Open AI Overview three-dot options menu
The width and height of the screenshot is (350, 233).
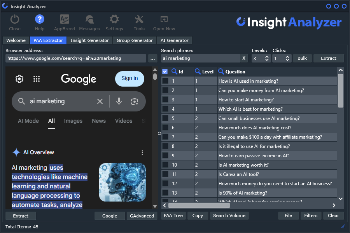pyautogui.click(x=142, y=153)
